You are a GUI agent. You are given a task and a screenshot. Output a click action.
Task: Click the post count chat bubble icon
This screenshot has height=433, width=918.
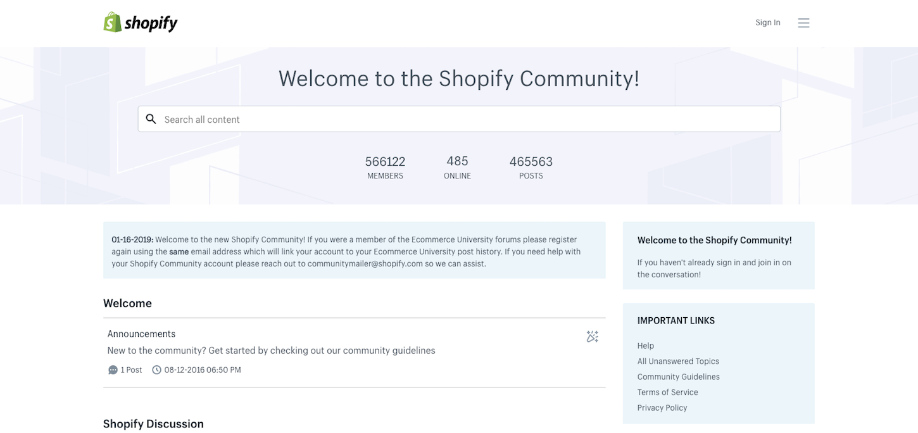coord(113,370)
